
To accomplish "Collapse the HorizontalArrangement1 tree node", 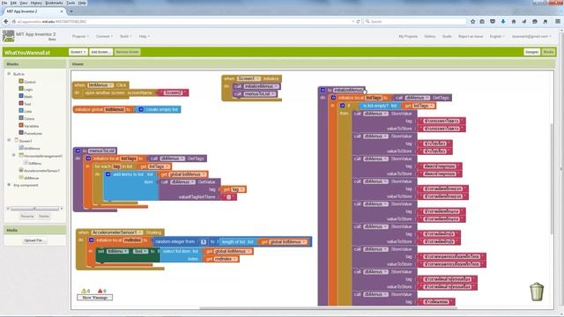I will pos(14,155).
